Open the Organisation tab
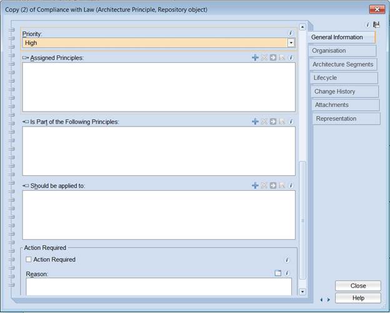 pos(342,51)
